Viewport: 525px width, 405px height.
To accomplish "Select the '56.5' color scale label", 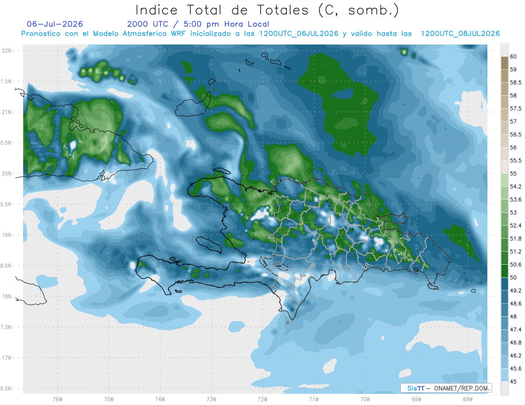I will click(516, 135).
